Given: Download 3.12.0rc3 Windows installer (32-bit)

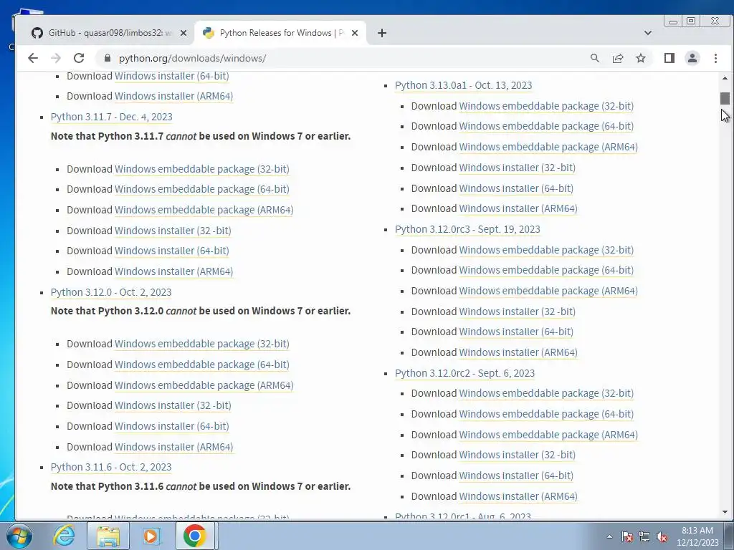Looking at the screenshot, I should click(518, 312).
